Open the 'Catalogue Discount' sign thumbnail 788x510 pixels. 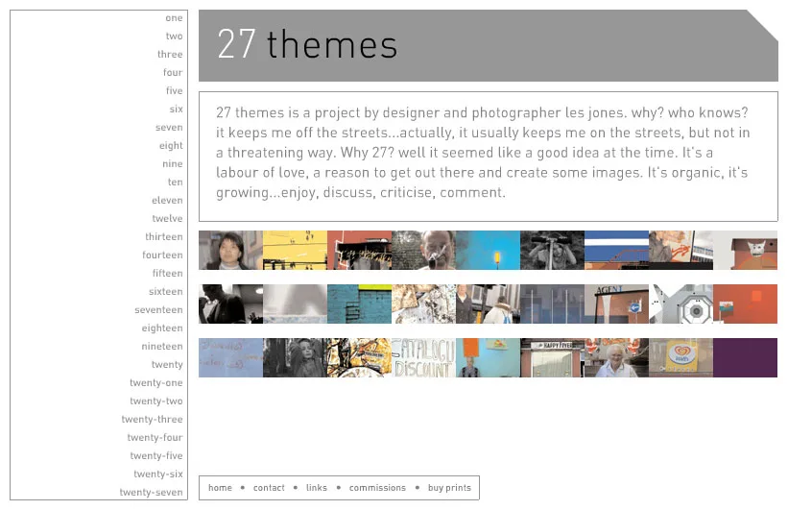(423, 357)
